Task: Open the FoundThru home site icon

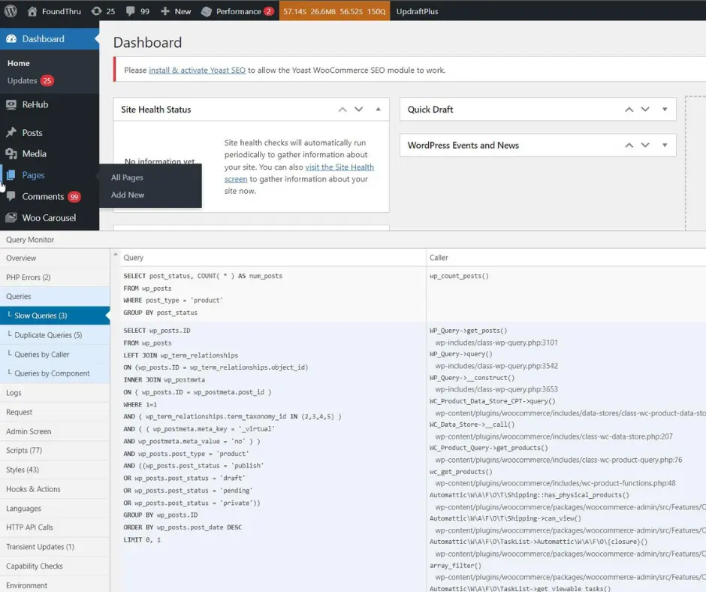Action: (x=32, y=11)
